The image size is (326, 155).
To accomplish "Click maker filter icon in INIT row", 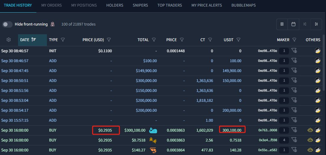I will click(x=294, y=51).
